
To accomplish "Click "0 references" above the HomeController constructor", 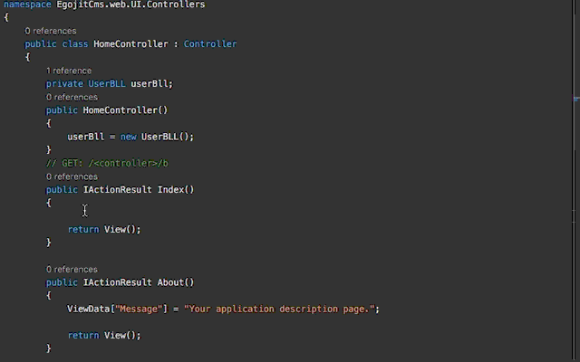I will pyautogui.click(x=72, y=97).
